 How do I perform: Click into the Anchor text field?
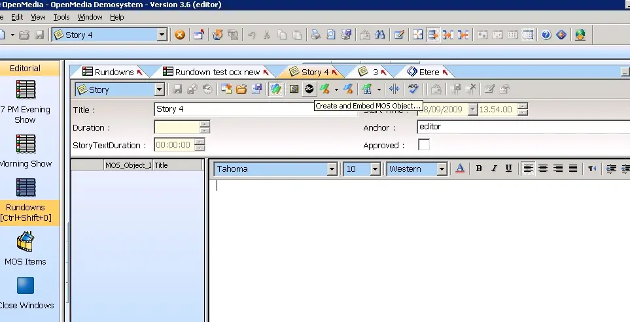520,127
